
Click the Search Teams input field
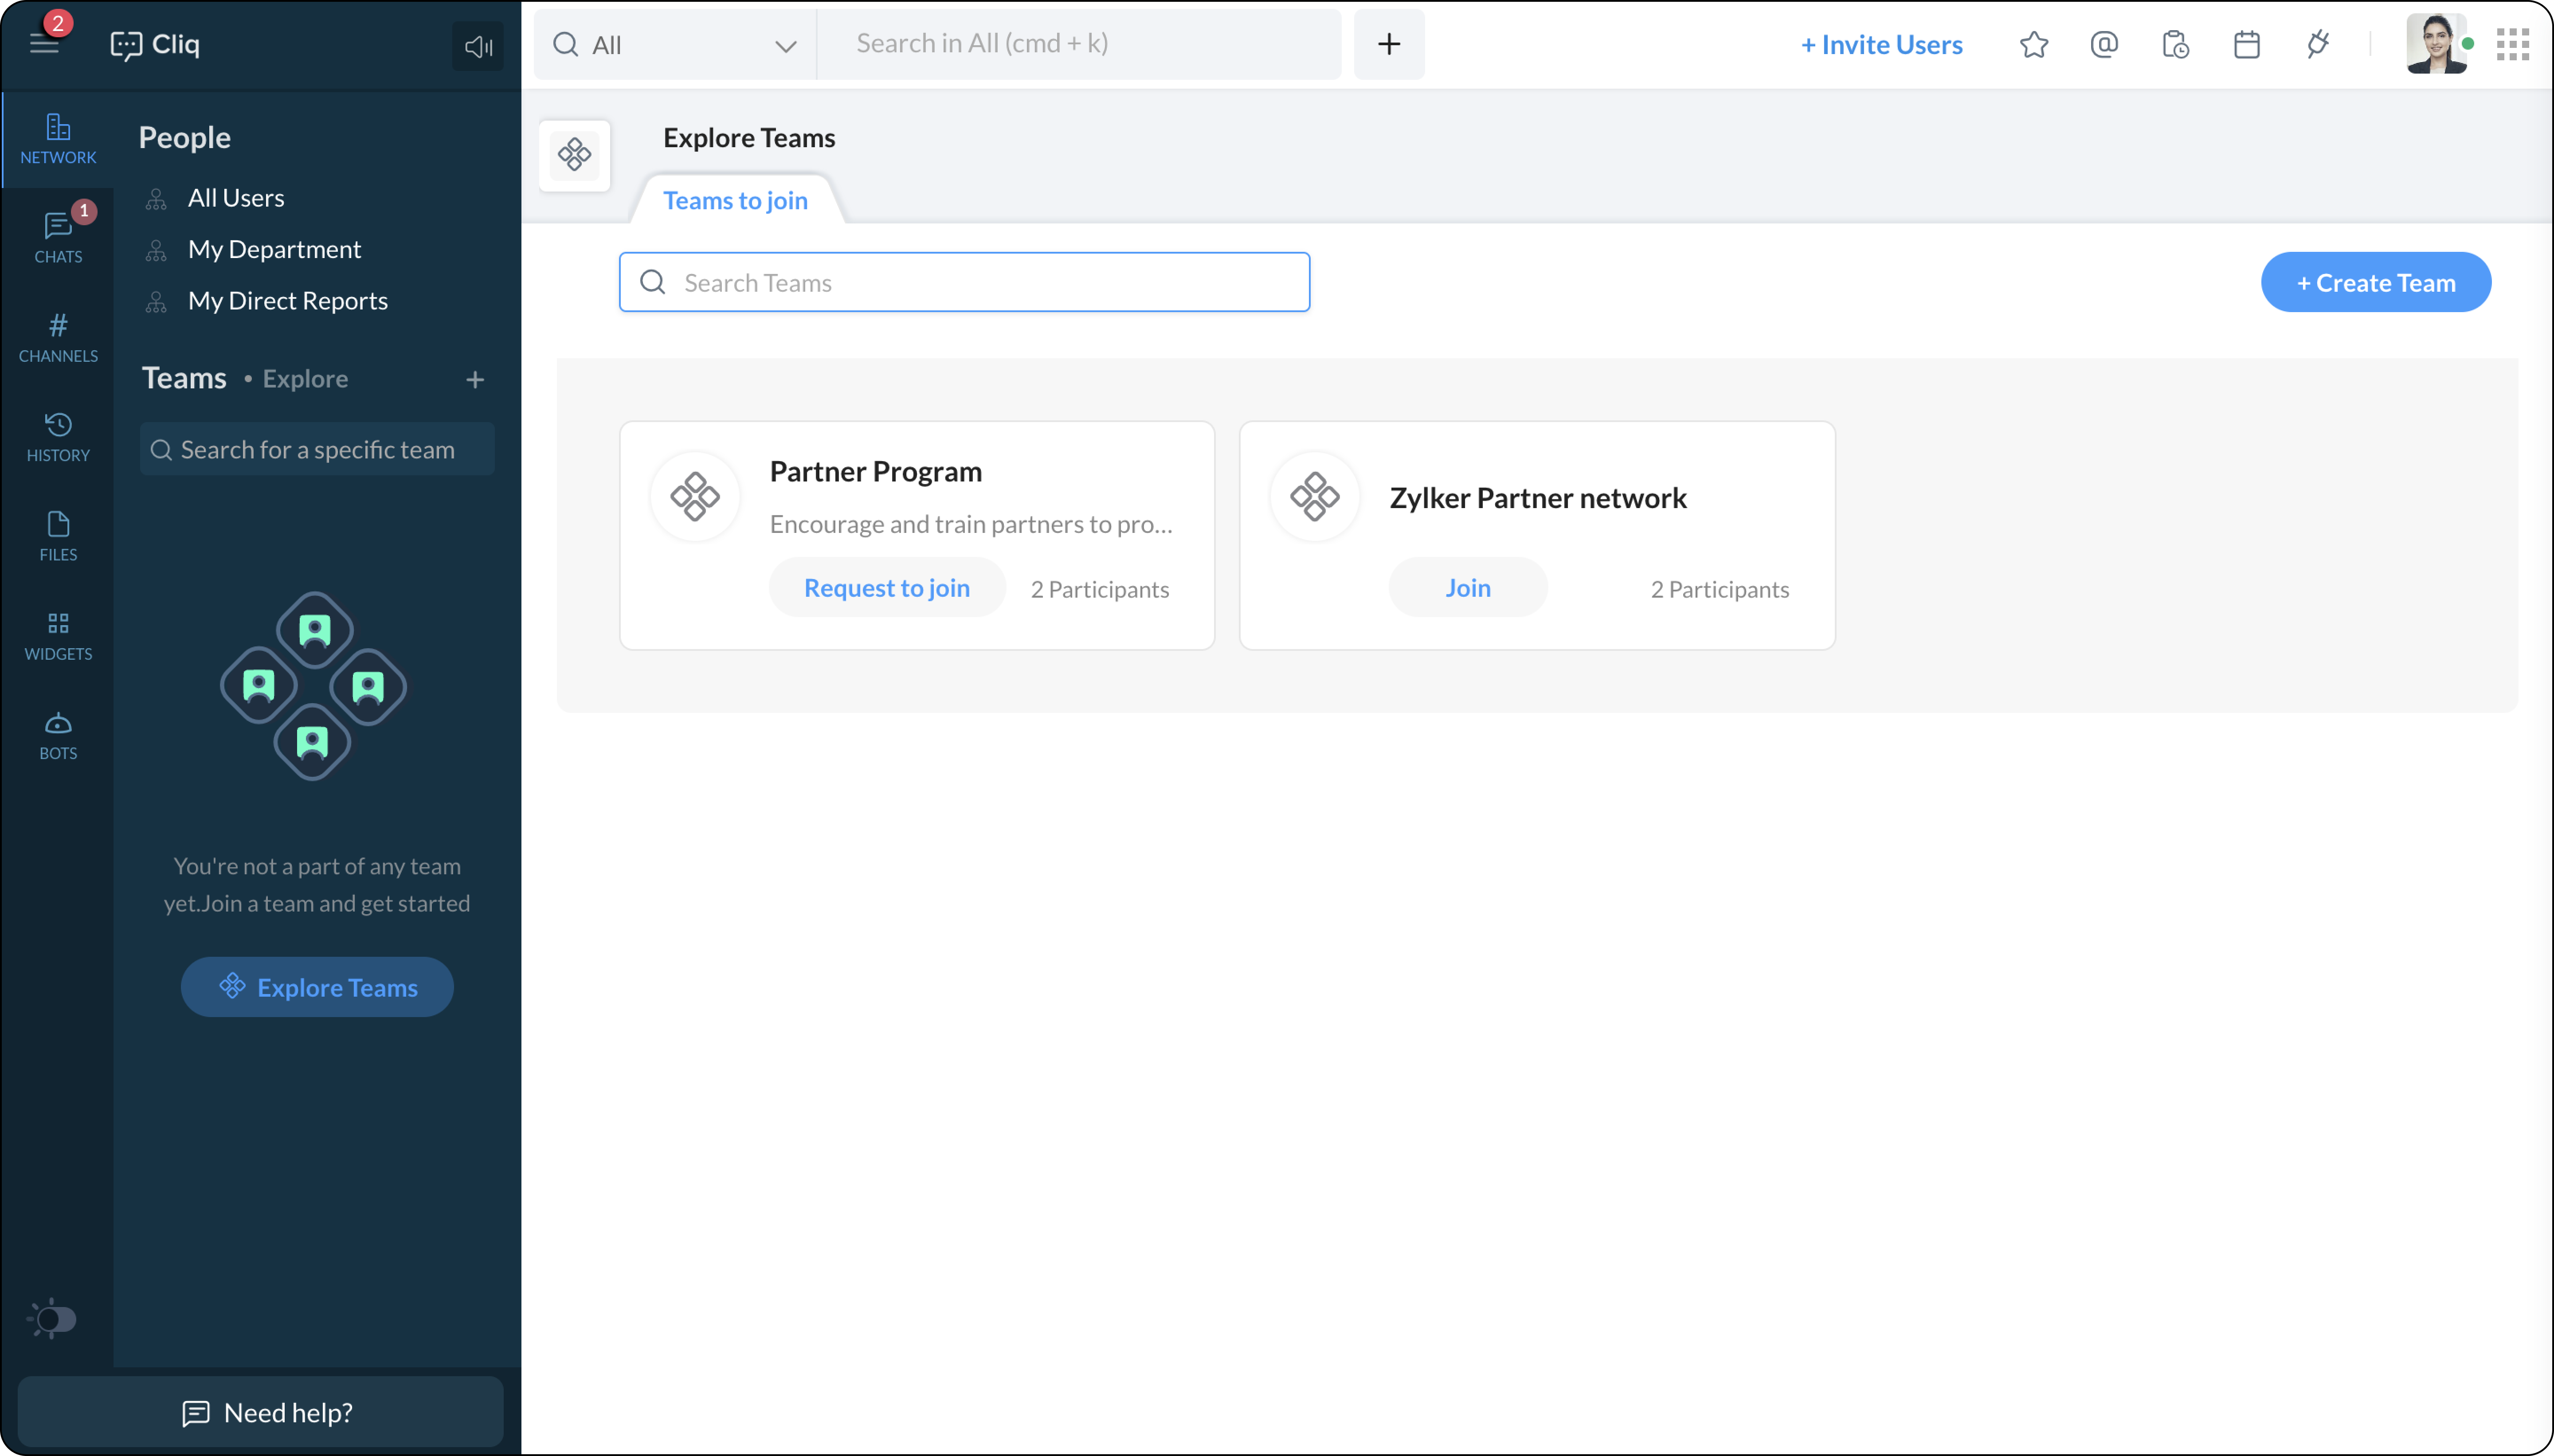point(964,282)
